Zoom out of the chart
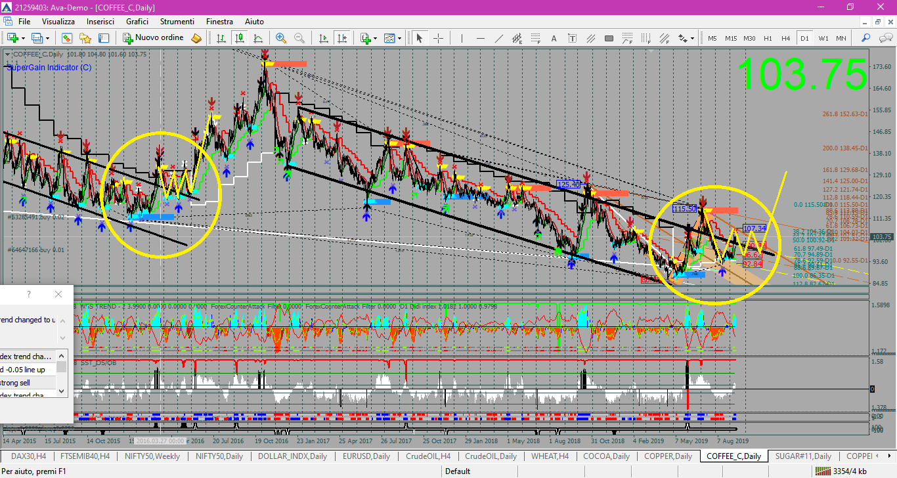Viewport: 897px width, 478px height. click(299, 38)
